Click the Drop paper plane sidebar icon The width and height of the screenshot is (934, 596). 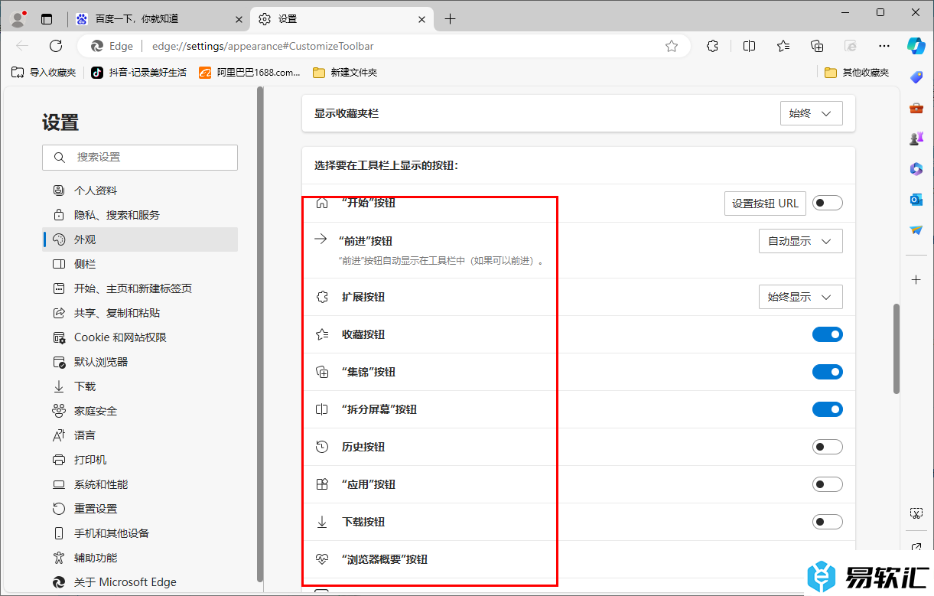click(x=916, y=230)
